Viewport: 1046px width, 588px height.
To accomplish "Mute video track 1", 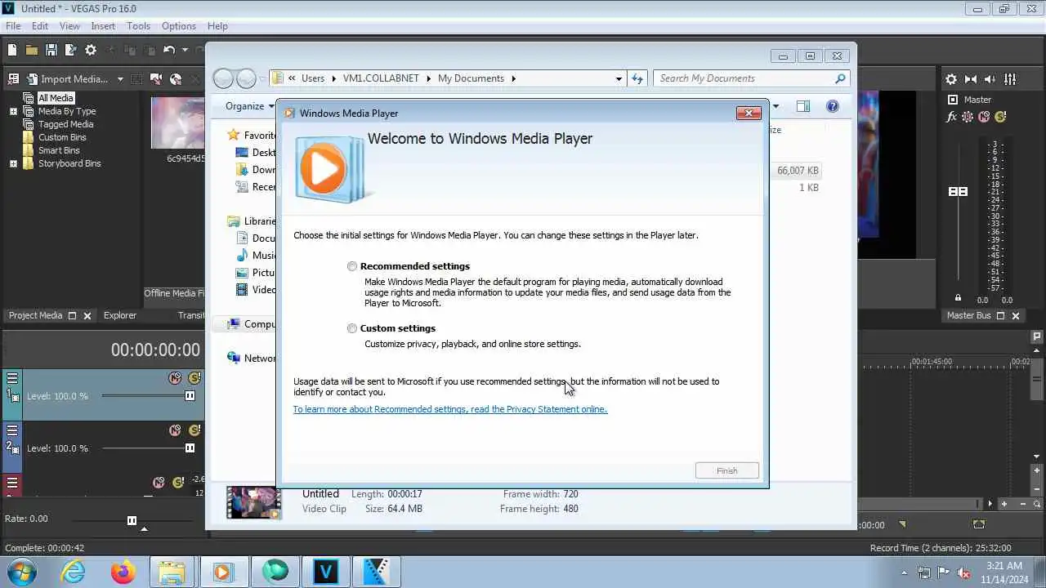I will 175,377.
